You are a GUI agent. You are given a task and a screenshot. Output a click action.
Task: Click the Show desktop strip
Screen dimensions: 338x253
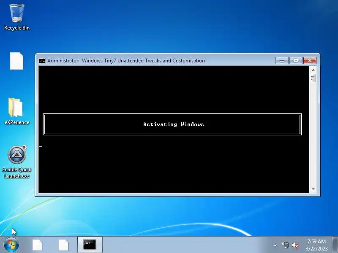click(x=335, y=245)
